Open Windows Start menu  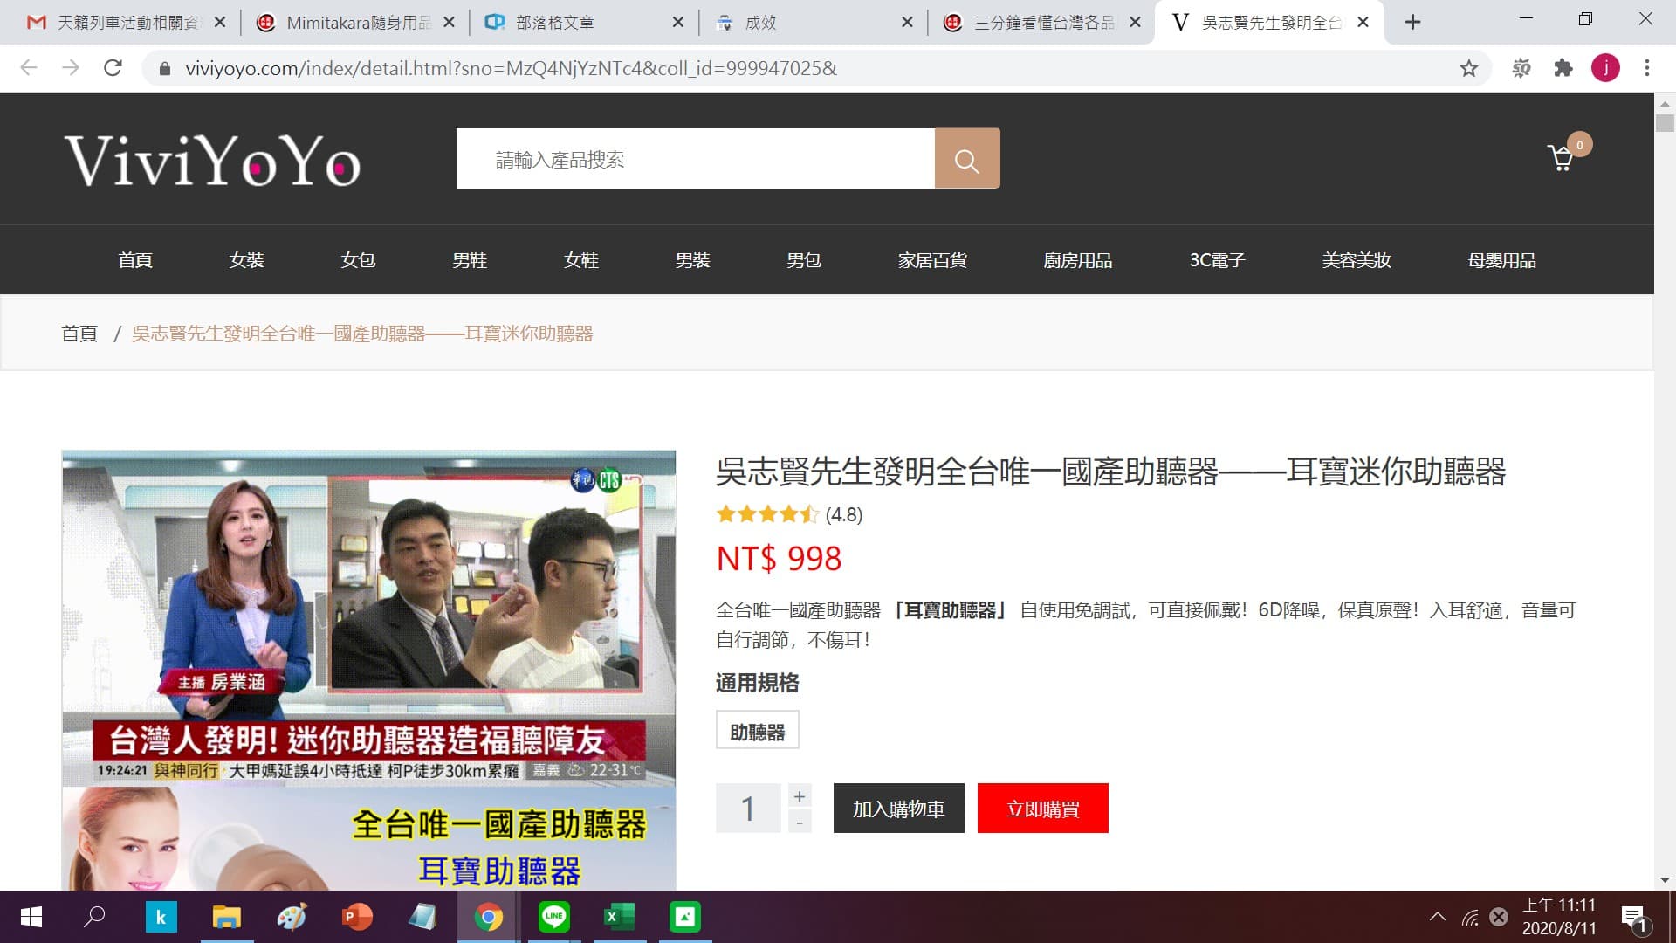31,917
